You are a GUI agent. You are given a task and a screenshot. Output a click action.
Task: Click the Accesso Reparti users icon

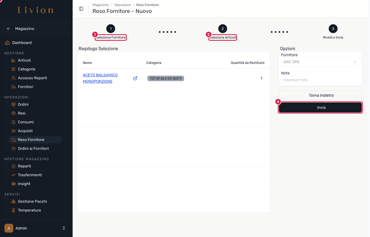point(14,78)
